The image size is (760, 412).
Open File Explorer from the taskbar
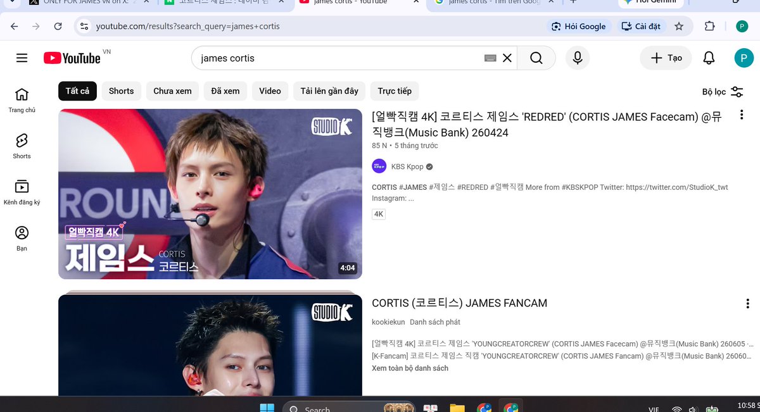[x=457, y=408]
